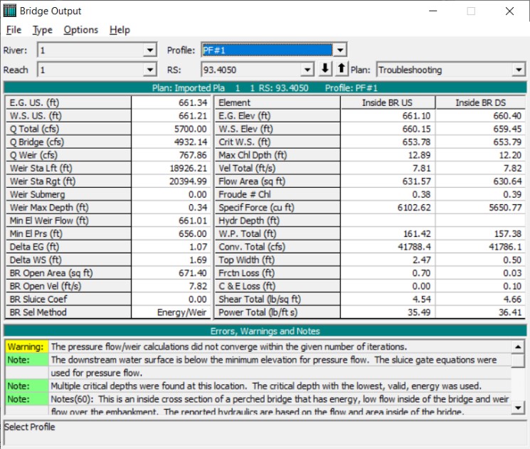This screenshot has height=449, width=530.
Task: Open the Options menu
Action: click(x=81, y=30)
